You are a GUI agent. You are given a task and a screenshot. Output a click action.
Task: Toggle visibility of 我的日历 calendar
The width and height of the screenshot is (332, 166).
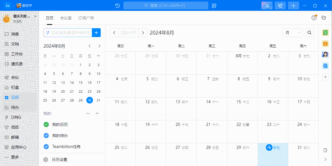(46, 124)
